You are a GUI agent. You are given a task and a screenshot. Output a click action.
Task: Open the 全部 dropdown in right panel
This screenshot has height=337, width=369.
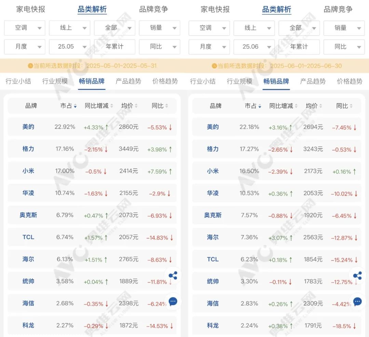click(299, 28)
